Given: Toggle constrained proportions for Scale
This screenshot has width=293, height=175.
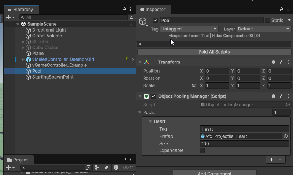Looking at the screenshot, I should click(x=194, y=85).
